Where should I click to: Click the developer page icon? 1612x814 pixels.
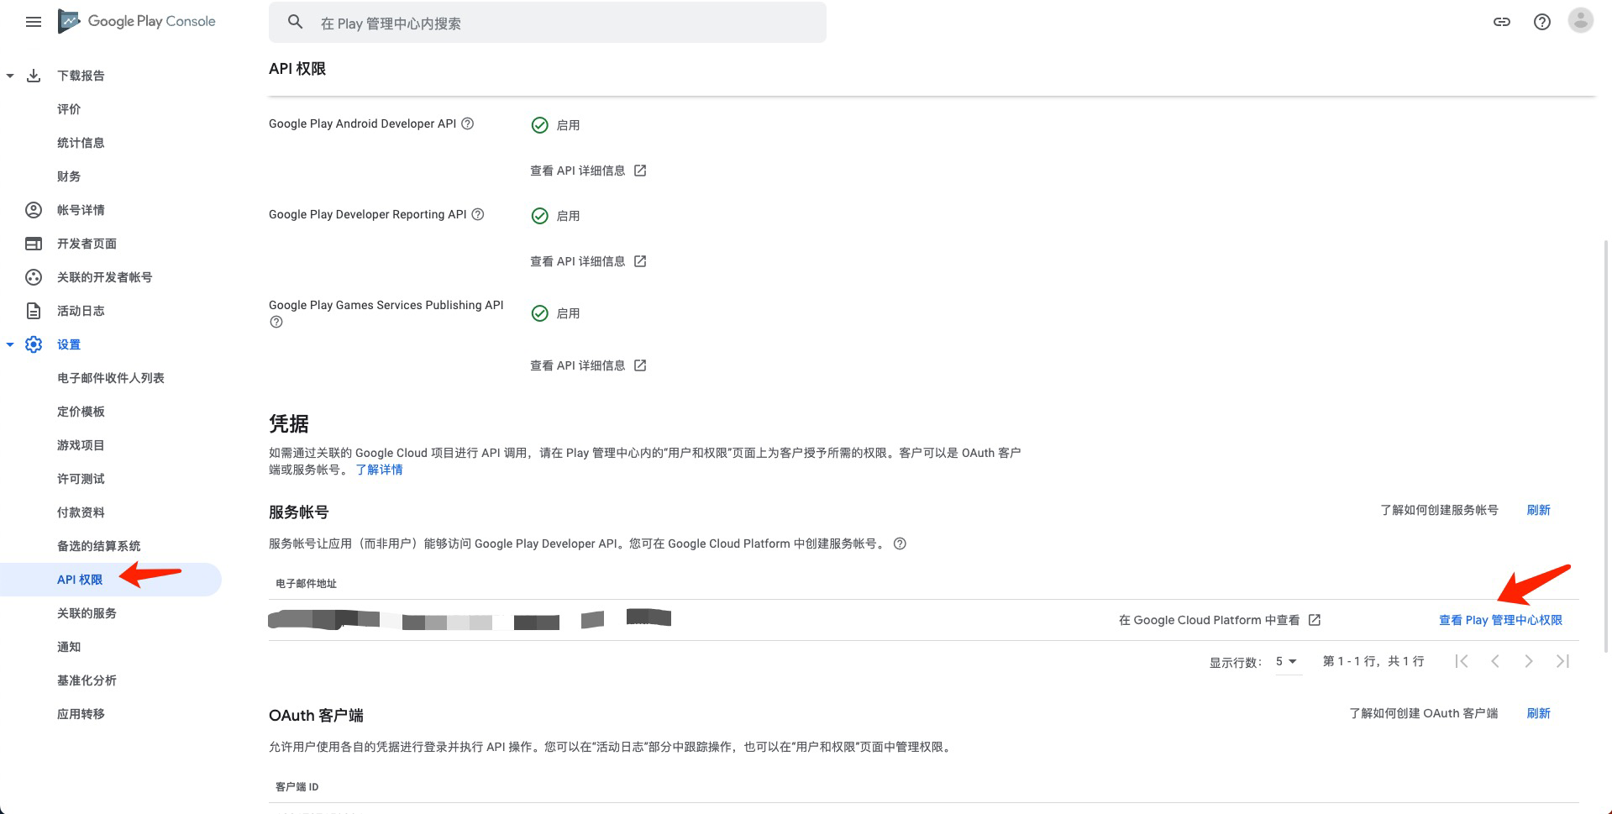[34, 244]
